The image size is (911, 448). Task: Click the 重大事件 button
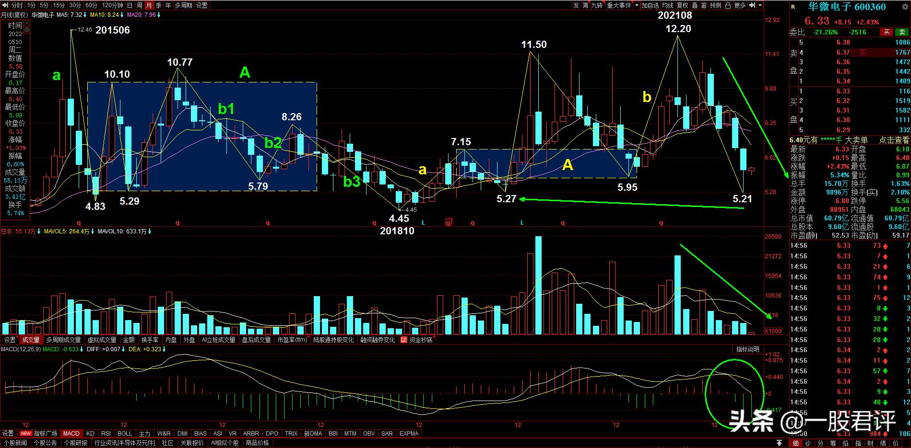point(619,5)
